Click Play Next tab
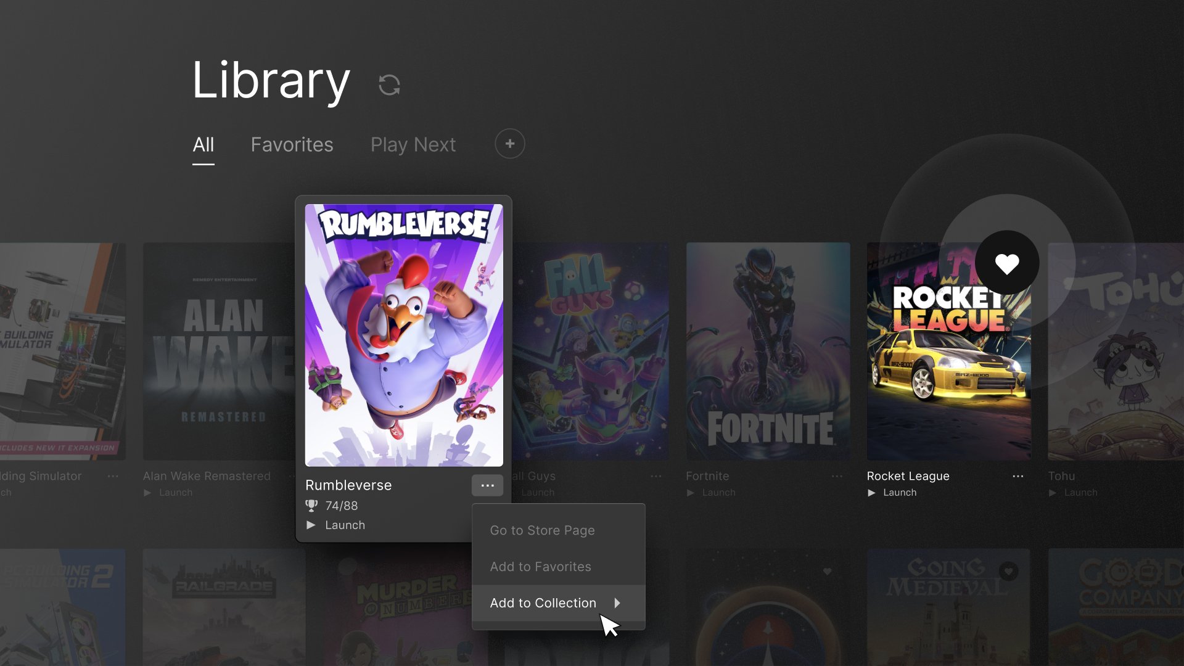This screenshot has width=1184, height=666. pos(413,145)
